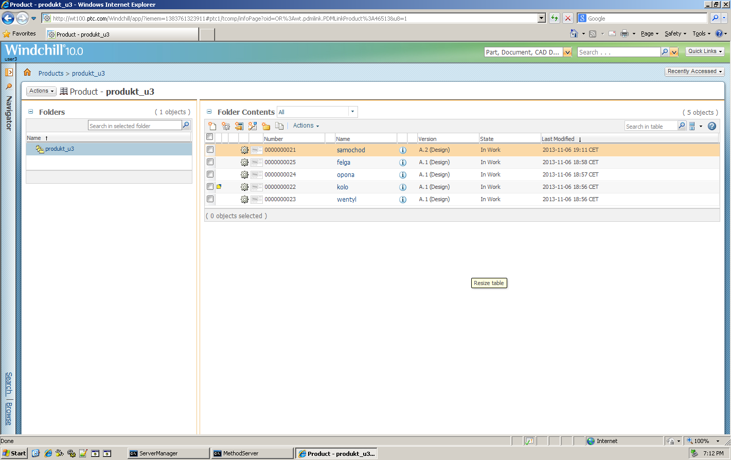Open the IE Safety menu
The image size is (731, 460).
click(675, 33)
